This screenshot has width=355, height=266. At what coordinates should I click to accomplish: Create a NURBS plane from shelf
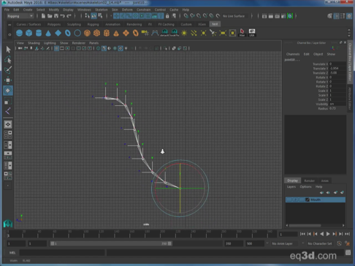click(58, 33)
